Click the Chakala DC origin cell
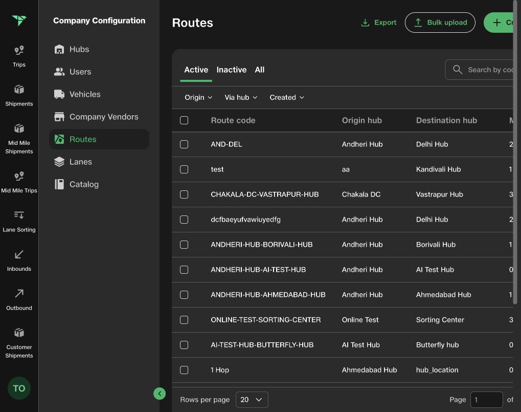Screen dimensions: 521x412 coord(361,194)
